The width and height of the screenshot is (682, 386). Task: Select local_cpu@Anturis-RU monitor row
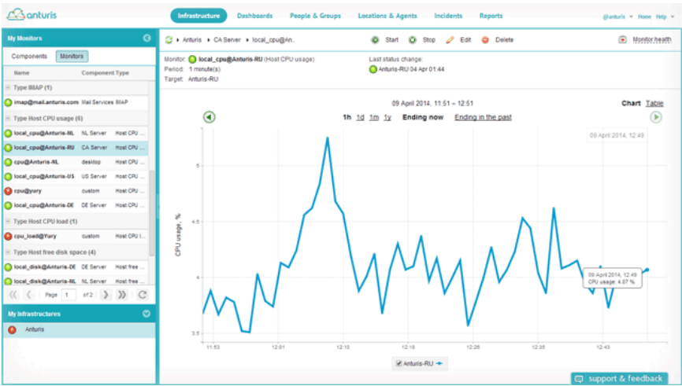(76, 148)
